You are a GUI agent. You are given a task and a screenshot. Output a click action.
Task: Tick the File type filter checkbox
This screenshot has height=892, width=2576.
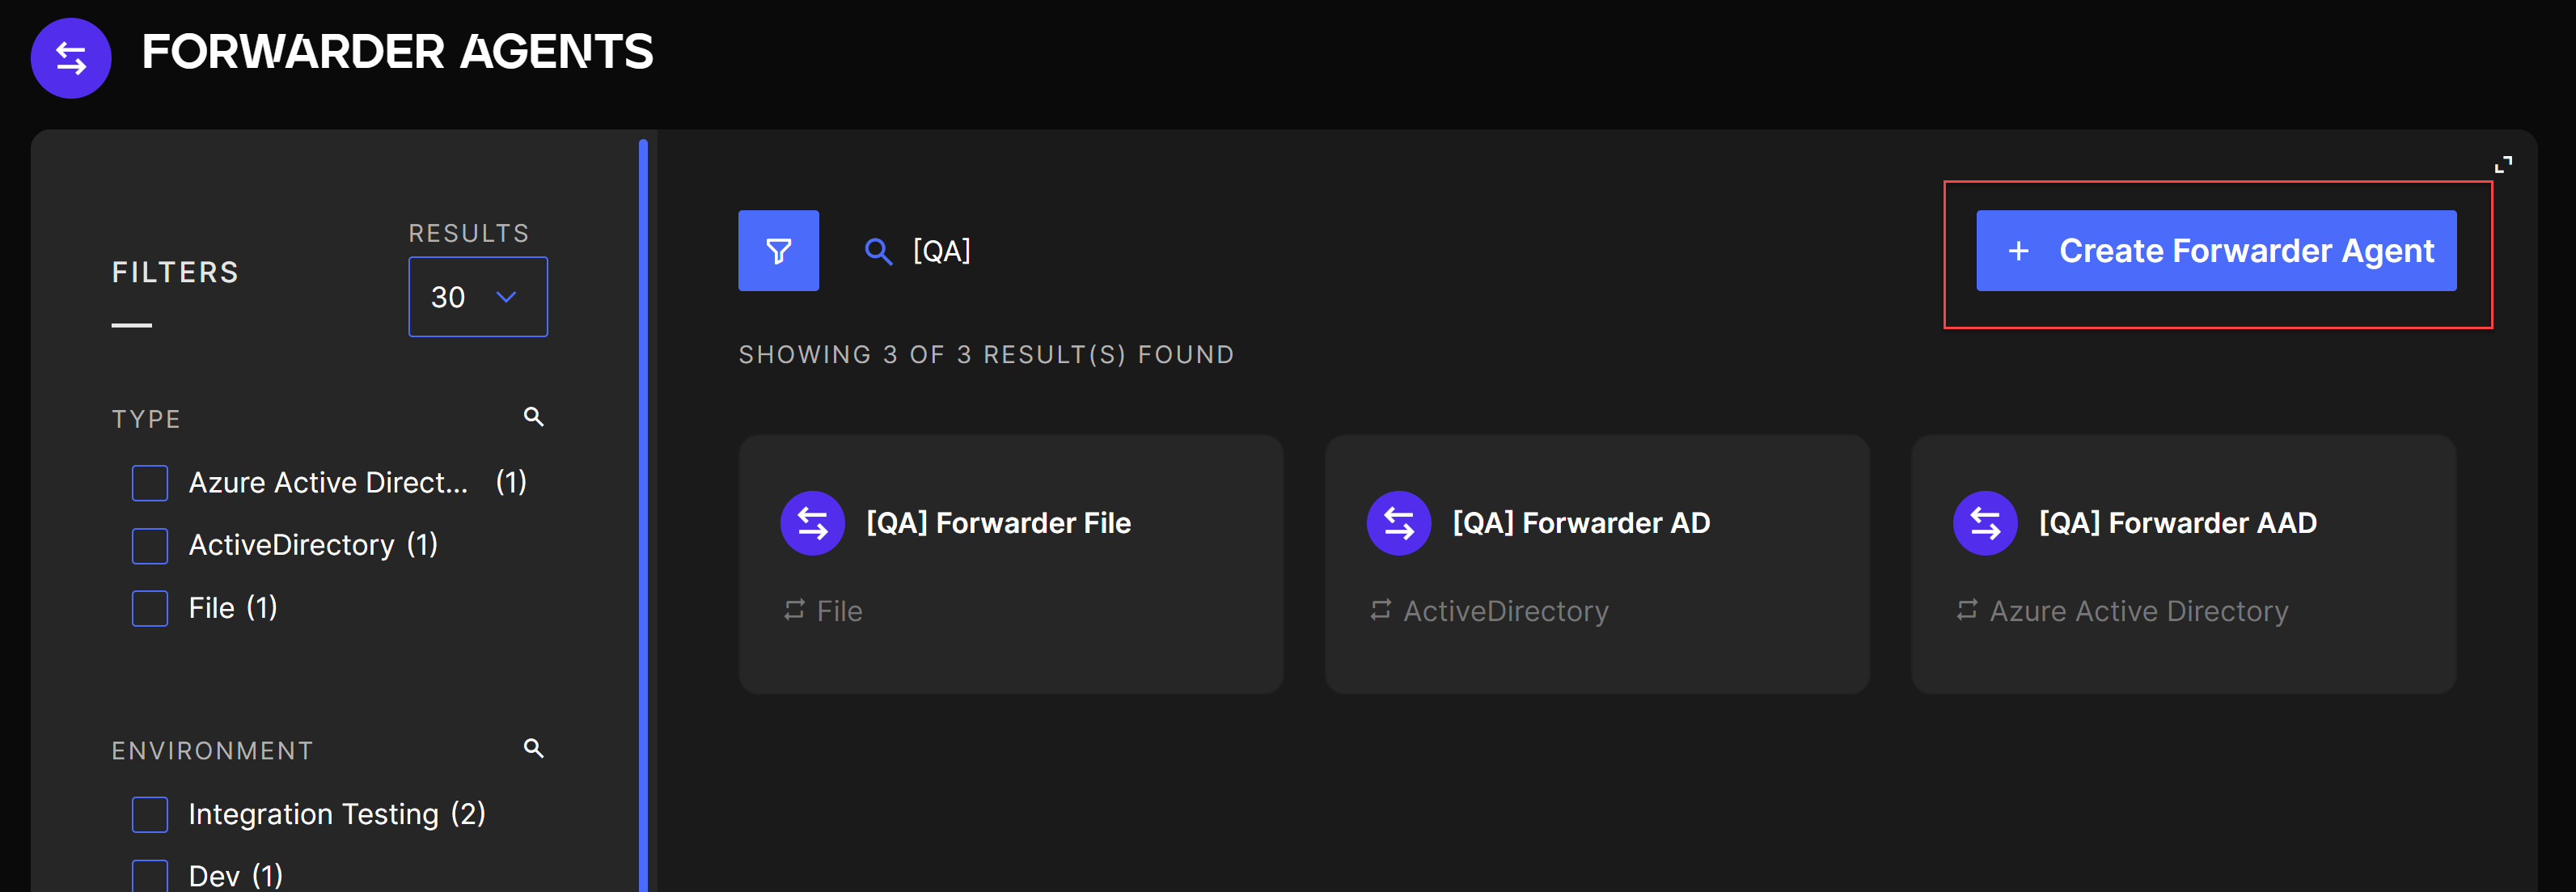pyautogui.click(x=150, y=608)
